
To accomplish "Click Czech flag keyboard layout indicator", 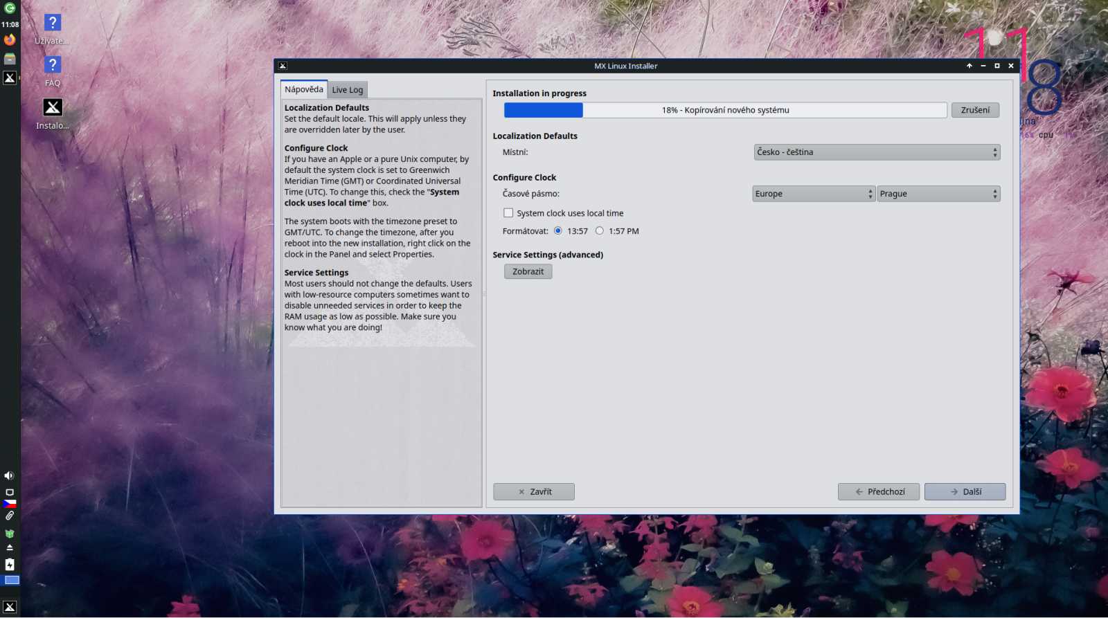I will pos(10,504).
